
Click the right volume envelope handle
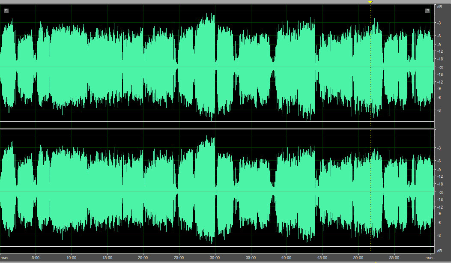[427, 11]
